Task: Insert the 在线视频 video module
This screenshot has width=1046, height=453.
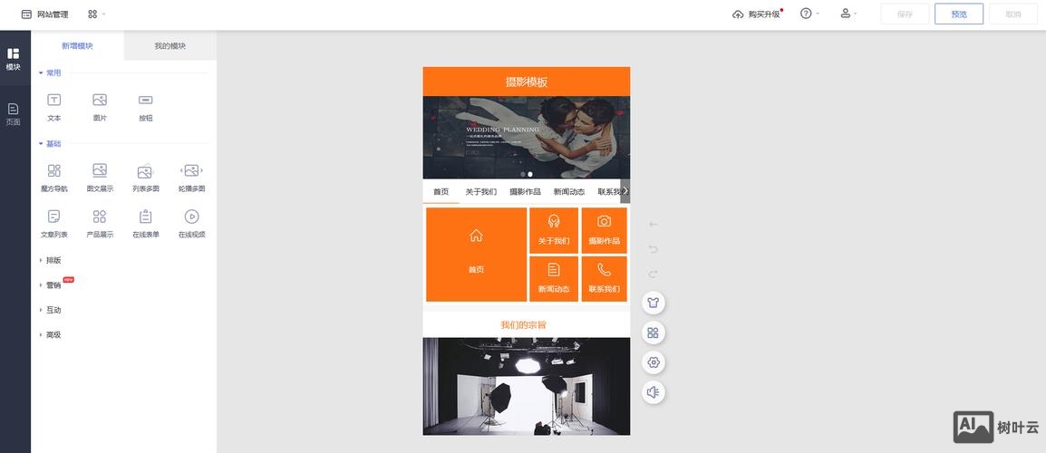Action: pos(191,222)
